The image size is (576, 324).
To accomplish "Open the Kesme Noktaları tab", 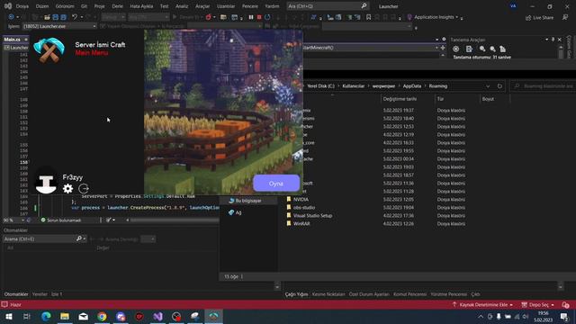I will [x=328, y=294].
